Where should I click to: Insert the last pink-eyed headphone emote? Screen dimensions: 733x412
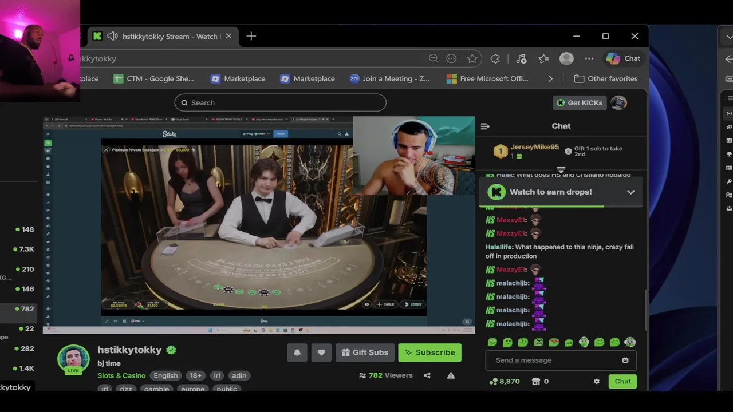click(x=630, y=342)
